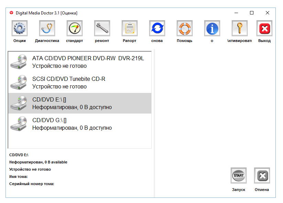Screen dimensions: 283x203
Task: Click the Выход label
Action: pos(264,41)
